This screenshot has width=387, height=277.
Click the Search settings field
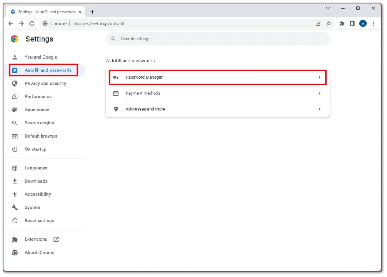pyautogui.click(x=218, y=39)
